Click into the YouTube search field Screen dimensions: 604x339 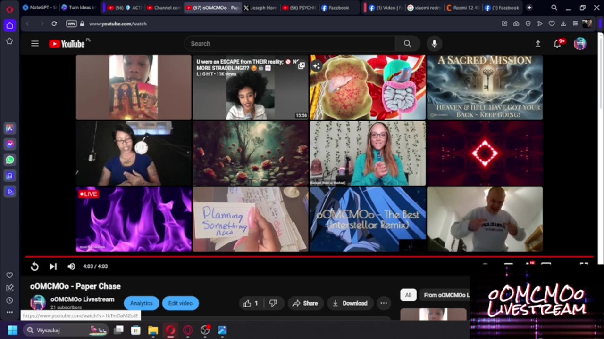[x=290, y=44]
